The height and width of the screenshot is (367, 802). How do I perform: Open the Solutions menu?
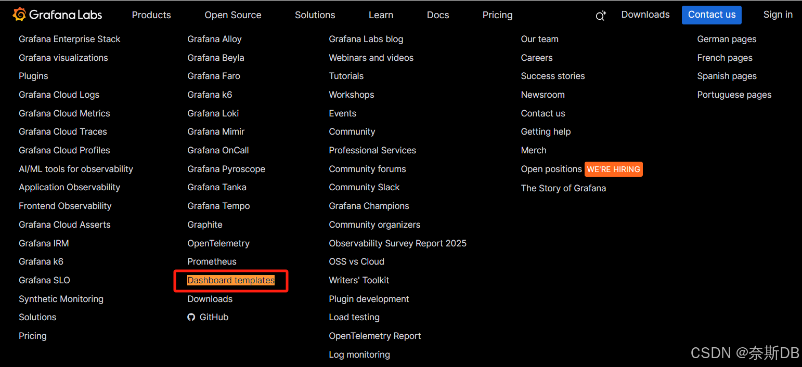315,15
